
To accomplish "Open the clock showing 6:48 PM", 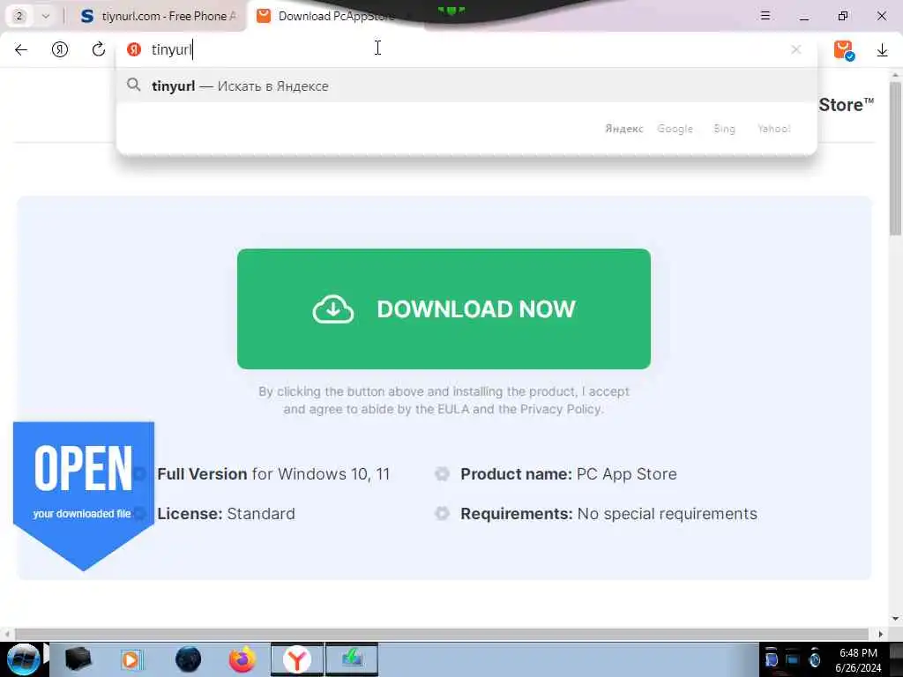I will click(x=858, y=660).
